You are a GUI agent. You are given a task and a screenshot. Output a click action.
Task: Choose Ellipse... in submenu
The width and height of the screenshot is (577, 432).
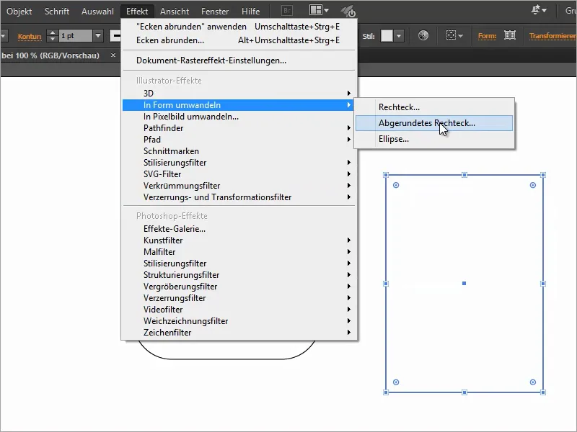click(x=434, y=139)
